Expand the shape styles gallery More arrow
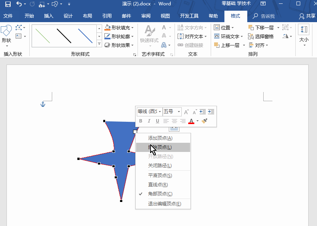The height and width of the screenshot is (226, 317). 99,44
